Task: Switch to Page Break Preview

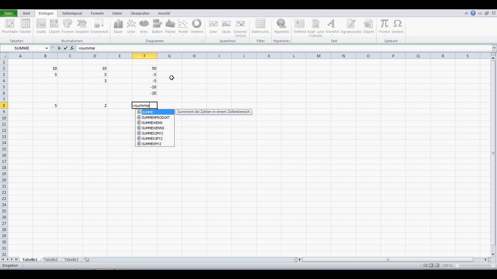Action: [x=437, y=265]
